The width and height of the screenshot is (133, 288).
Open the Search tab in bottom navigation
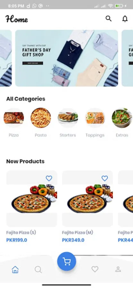pos(38,269)
